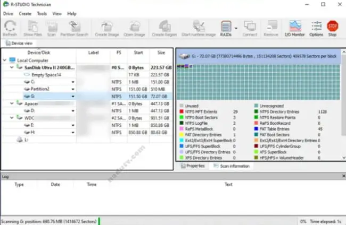This screenshot has height=225, width=346.
Task: Stop the running scan
Action: pos(332,28)
